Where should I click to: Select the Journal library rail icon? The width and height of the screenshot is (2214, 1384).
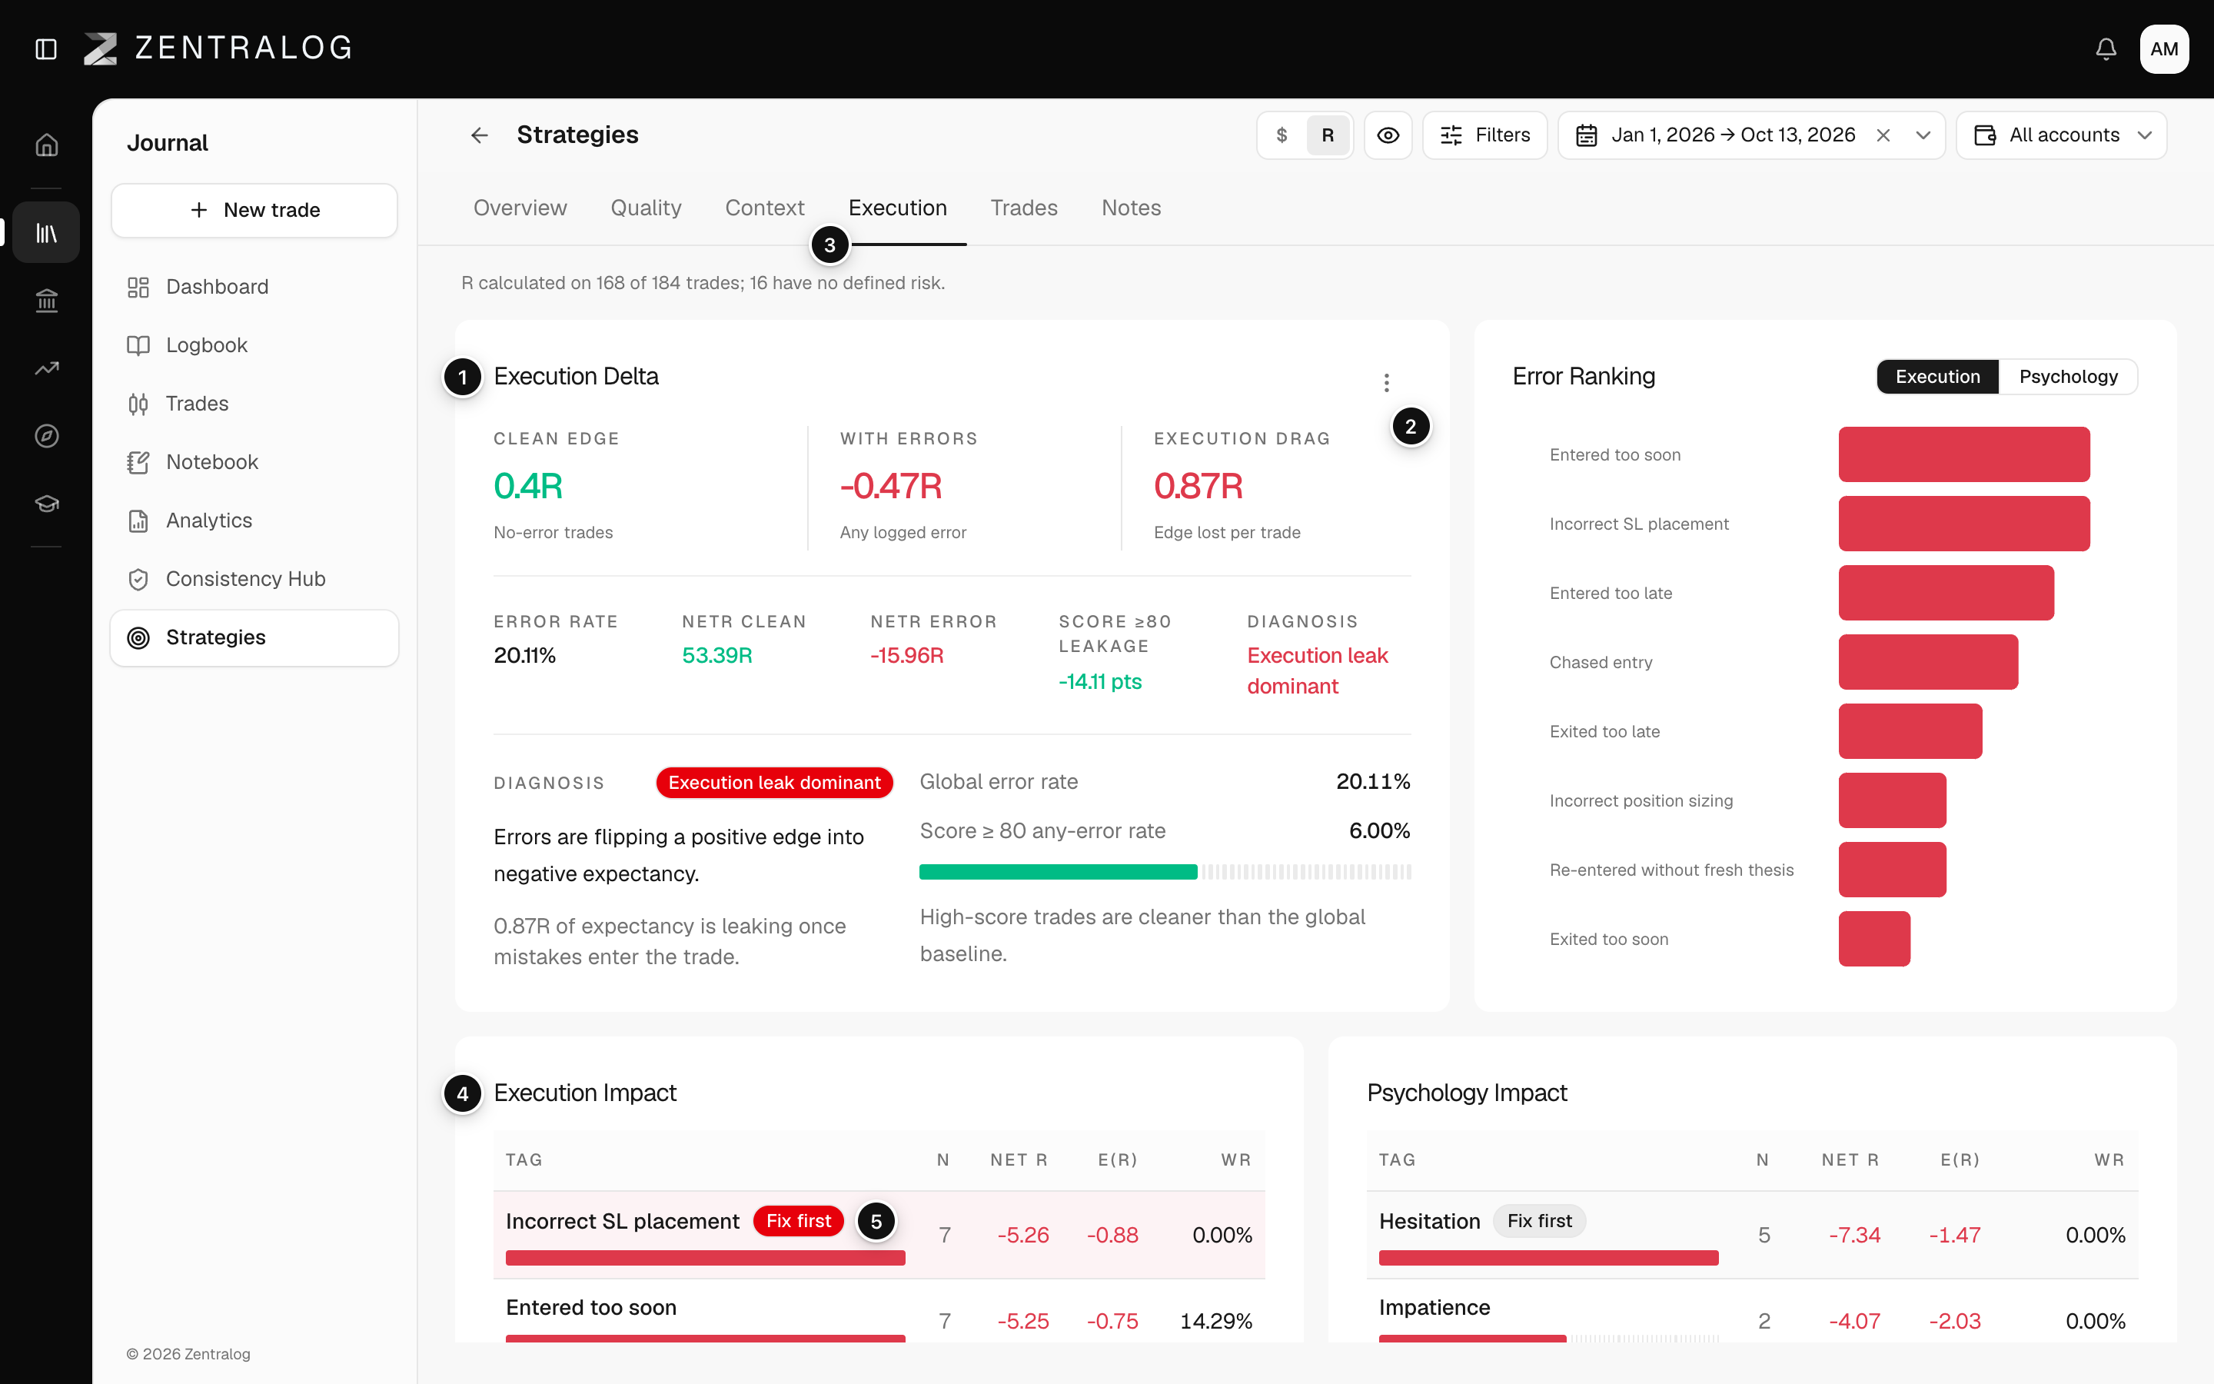(47, 232)
